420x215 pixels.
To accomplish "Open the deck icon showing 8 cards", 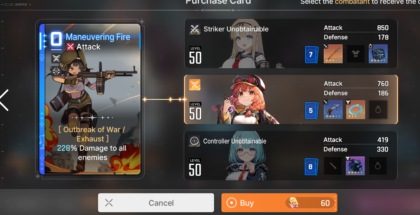I will pos(311,167).
